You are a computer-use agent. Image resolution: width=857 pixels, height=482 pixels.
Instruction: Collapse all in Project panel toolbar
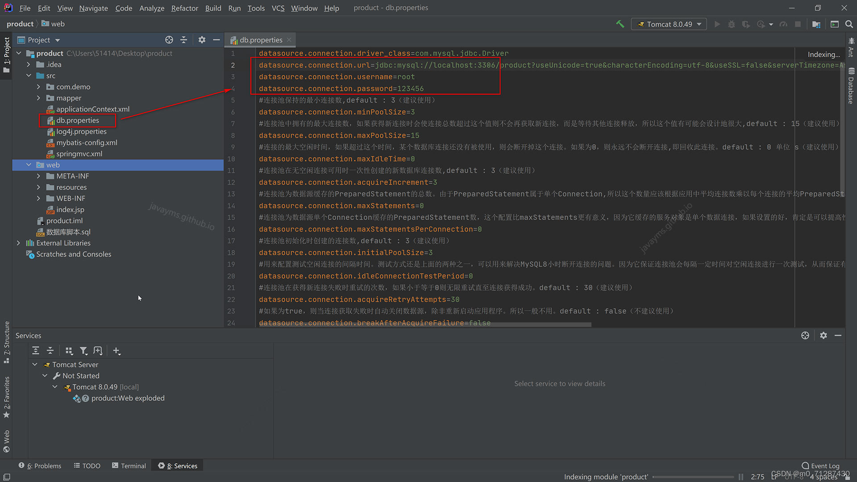pos(183,40)
